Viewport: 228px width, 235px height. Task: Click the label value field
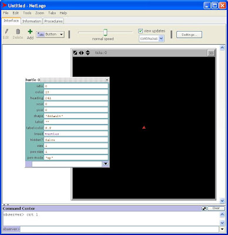click(76, 122)
